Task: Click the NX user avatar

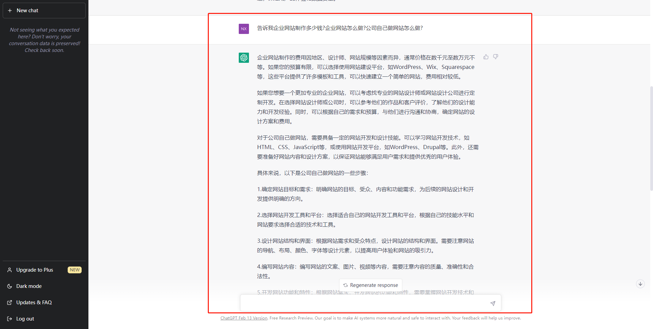Action: click(x=244, y=29)
